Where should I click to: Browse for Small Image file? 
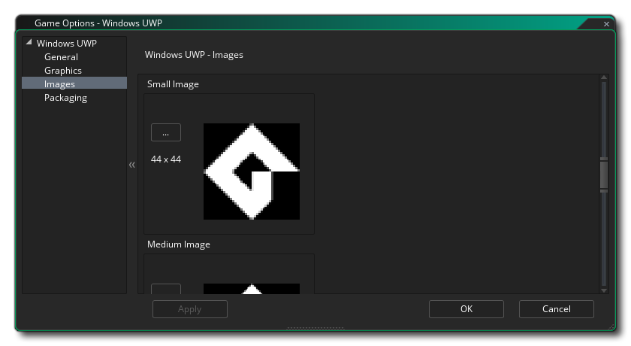coord(166,132)
